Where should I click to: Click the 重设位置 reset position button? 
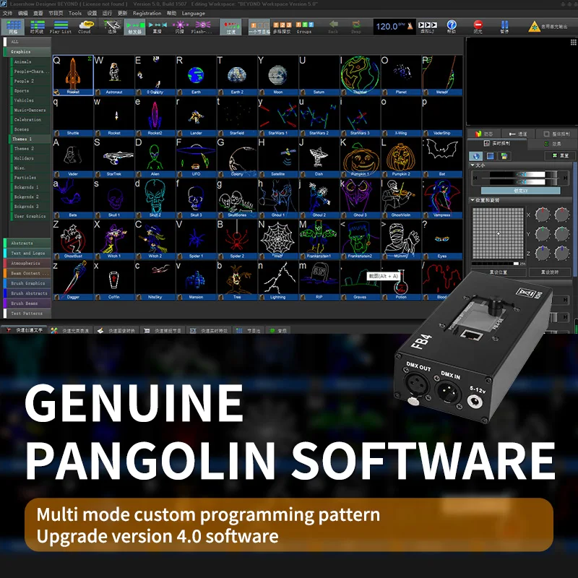point(499,272)
